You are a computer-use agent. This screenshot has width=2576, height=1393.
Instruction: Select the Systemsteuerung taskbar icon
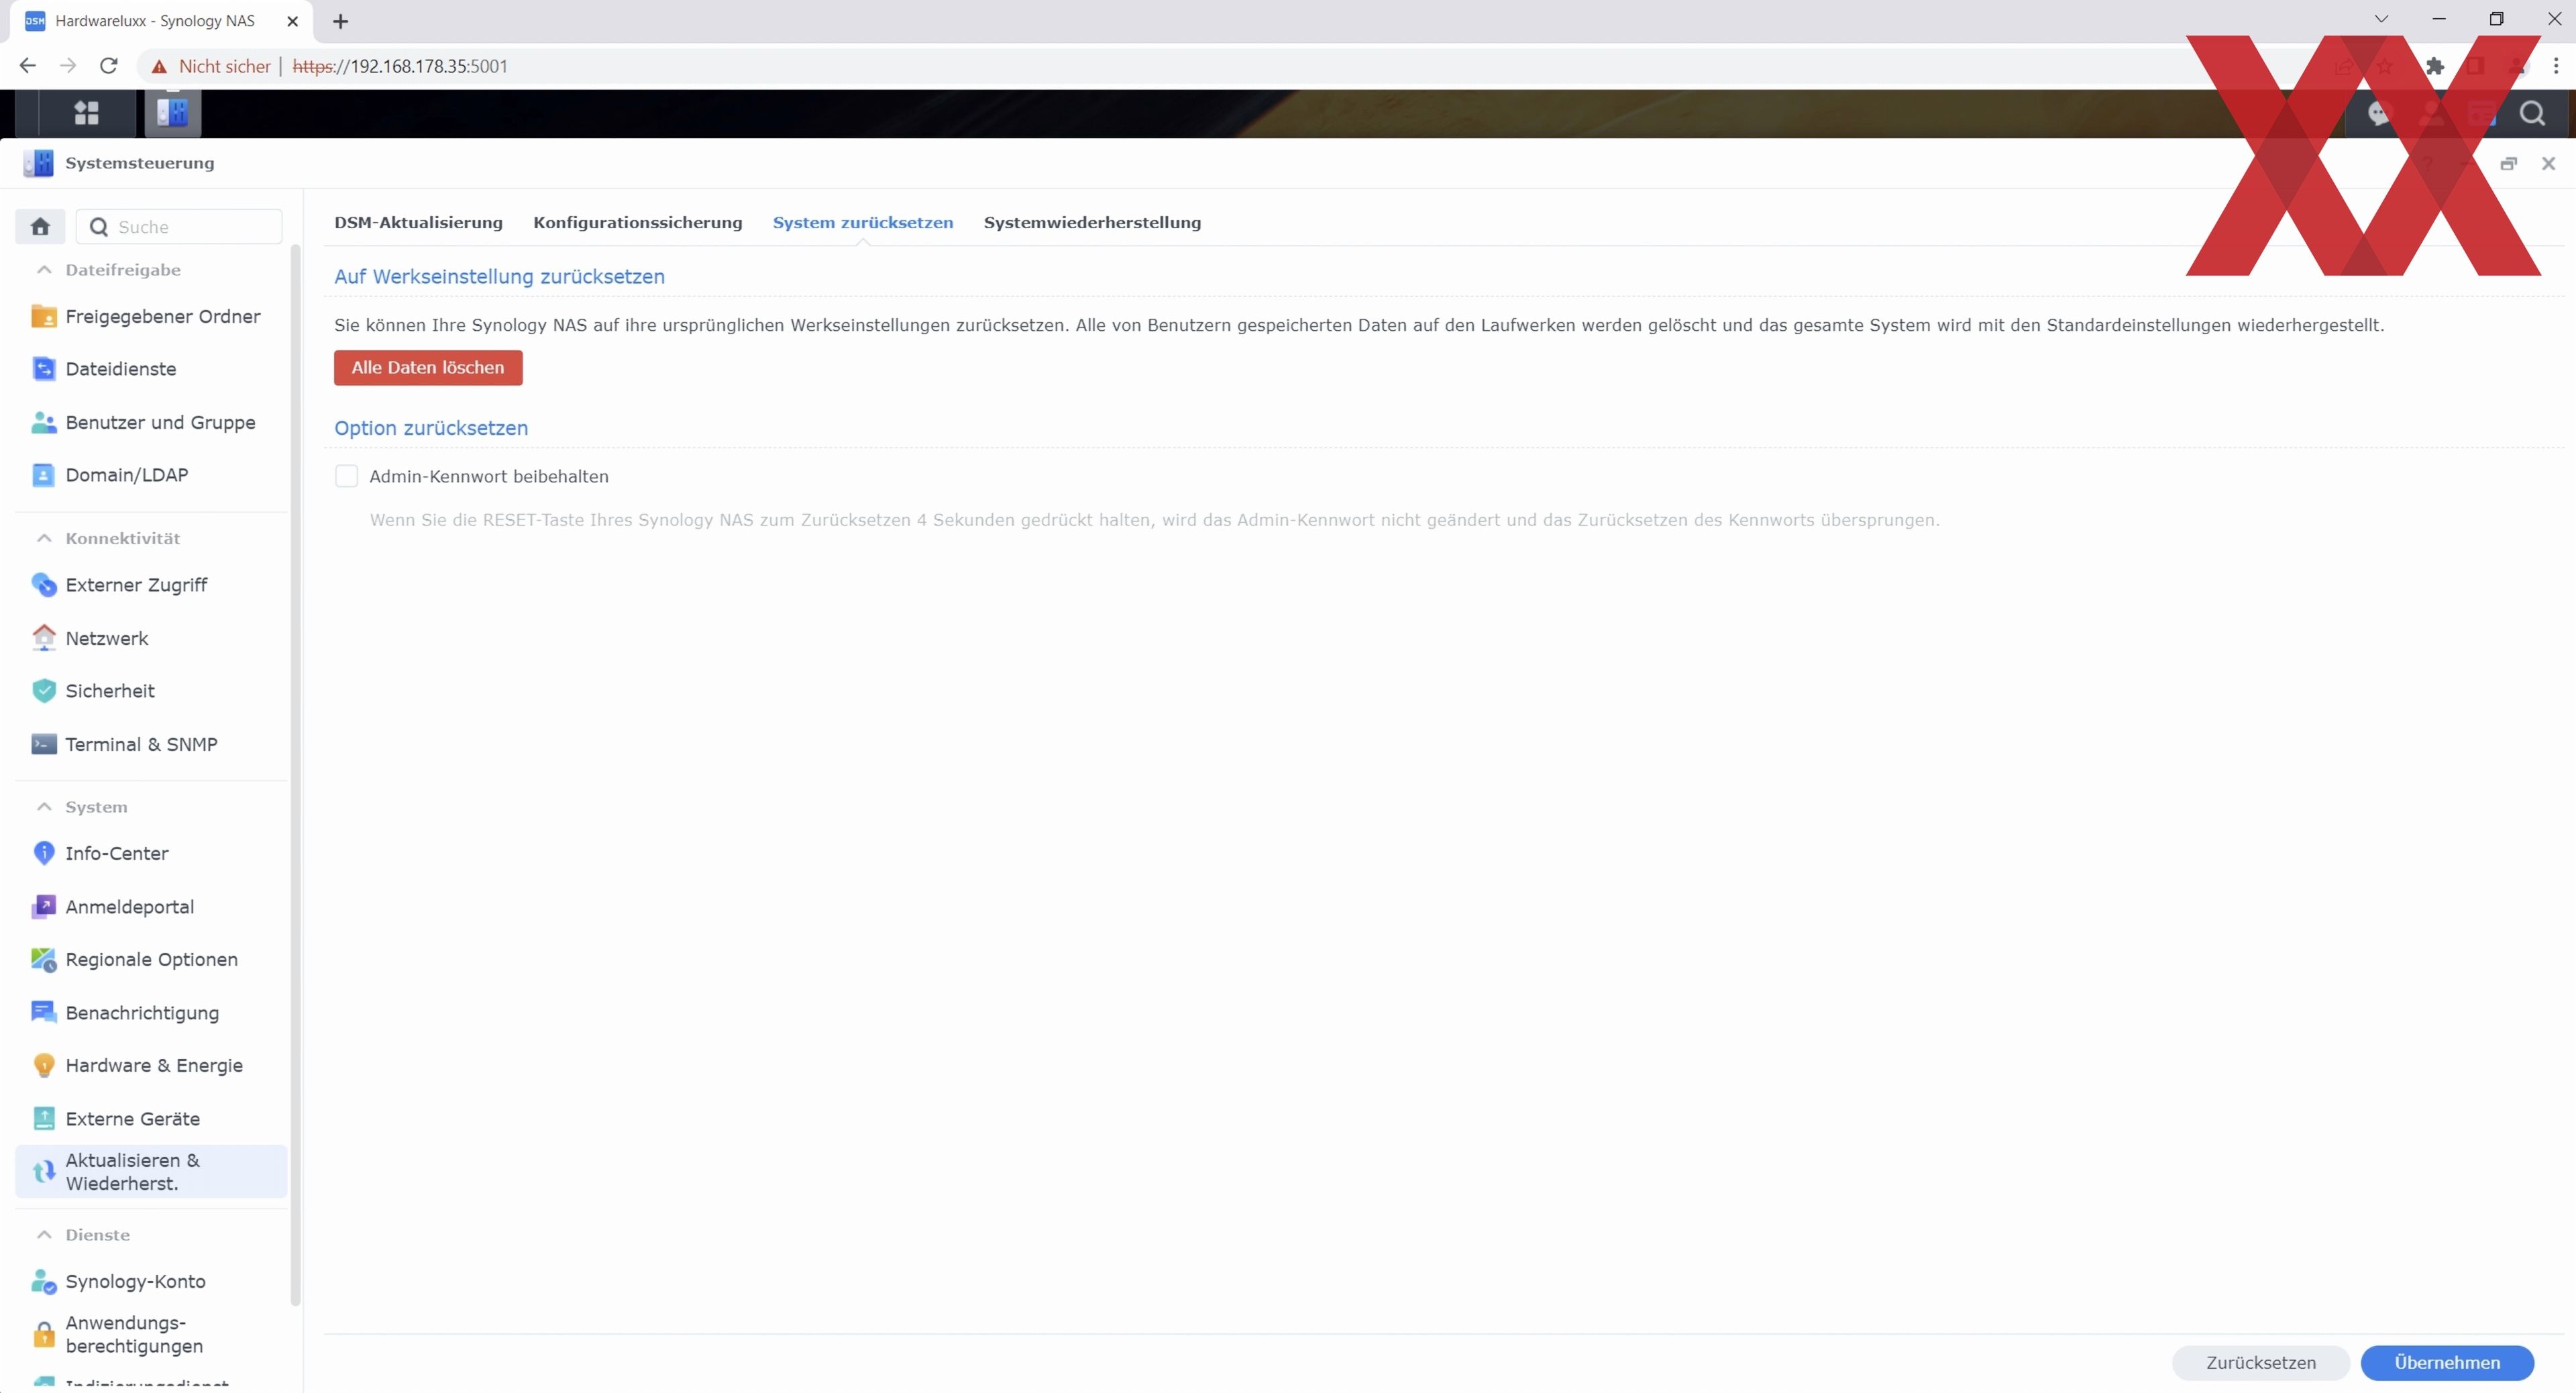(173, 113)
